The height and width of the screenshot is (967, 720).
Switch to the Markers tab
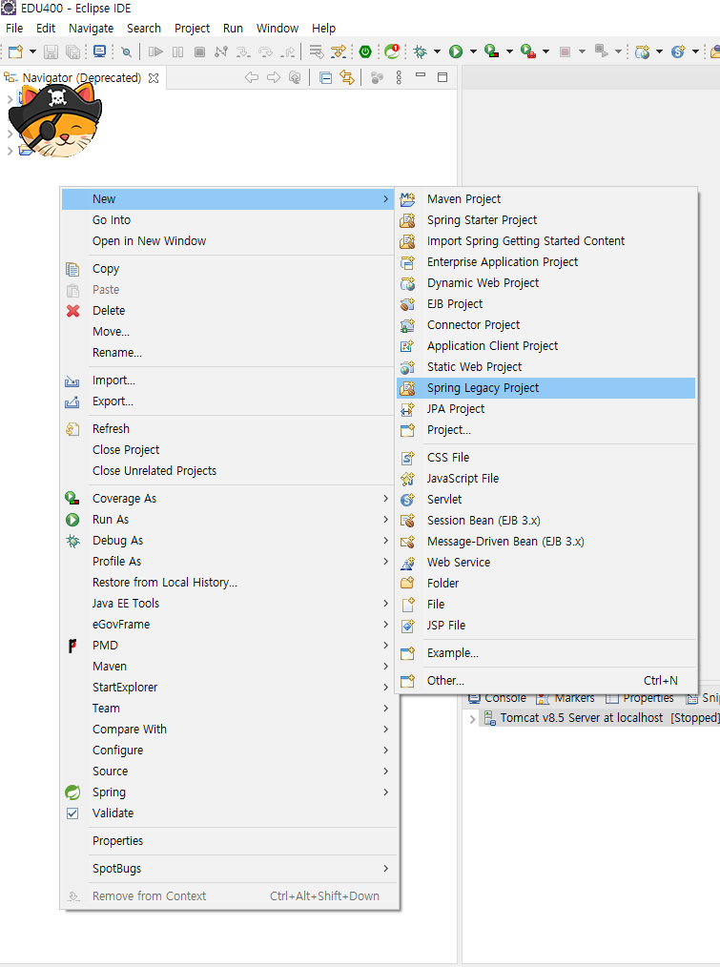click(x=566, y=698)
